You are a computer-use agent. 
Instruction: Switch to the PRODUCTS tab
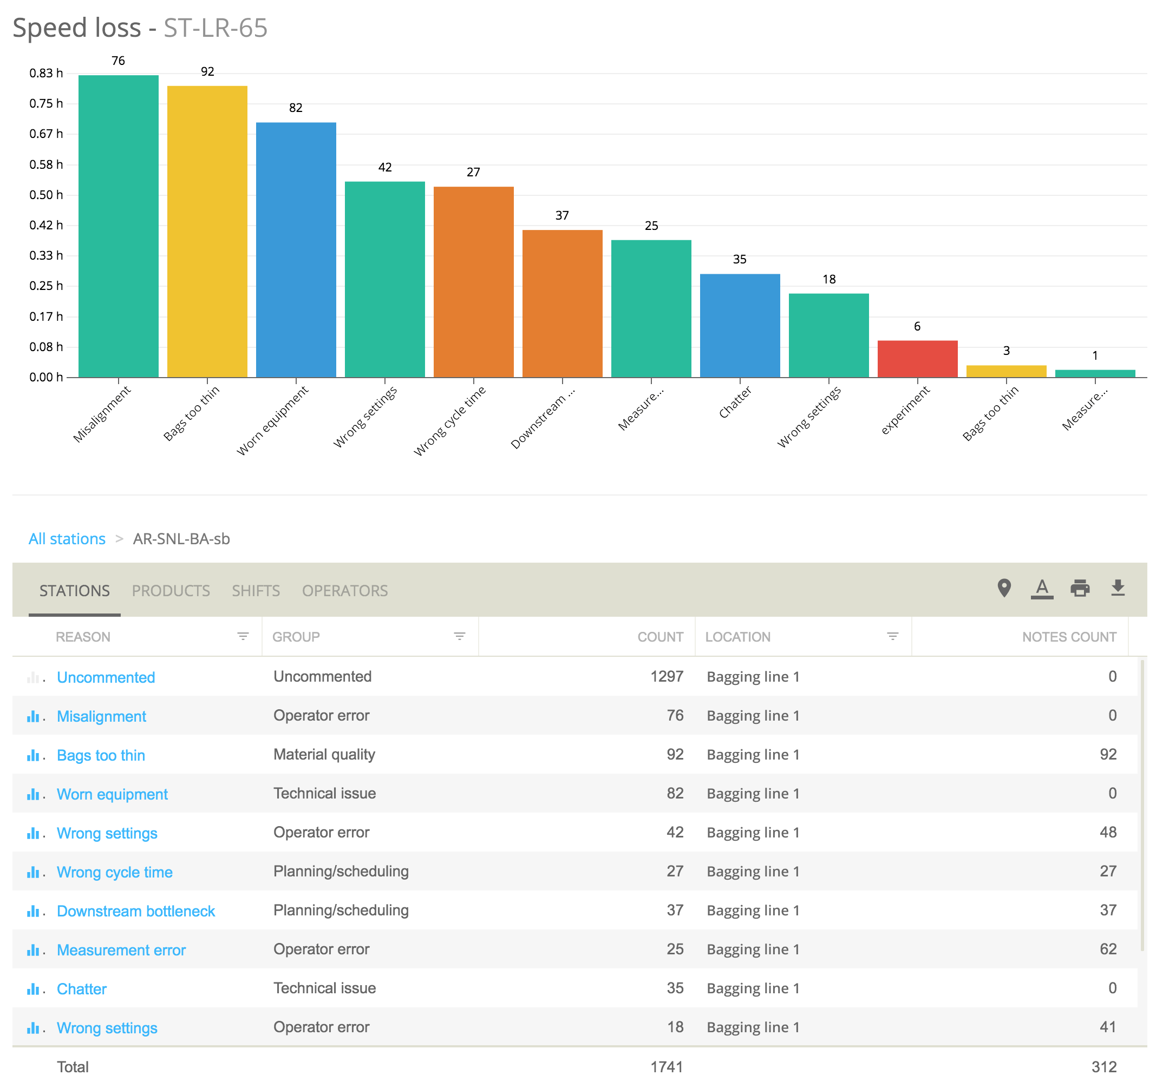coord(171,590)
